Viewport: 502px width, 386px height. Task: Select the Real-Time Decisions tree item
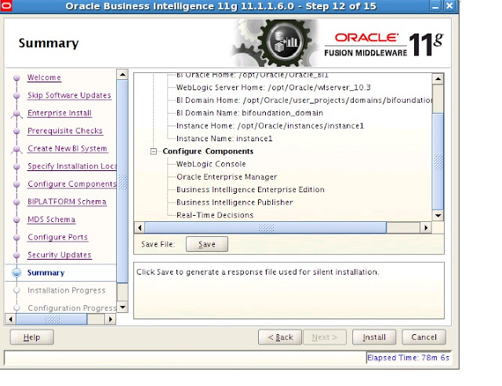click(x=215, y=215)
